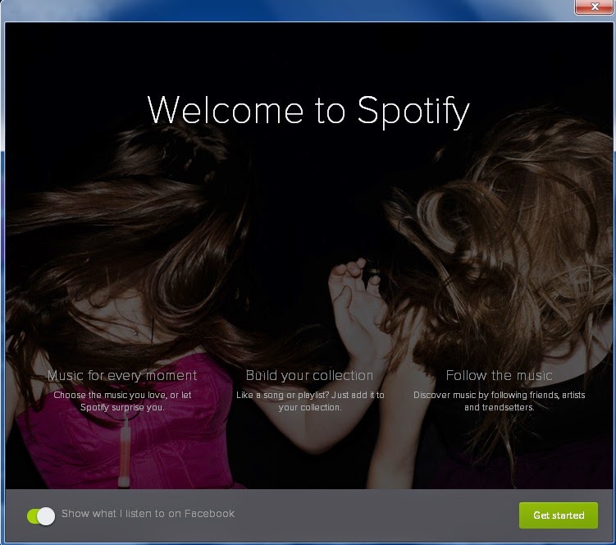Close the Spotify welcome window
616x545 pixels.
[x=594, y=7]
